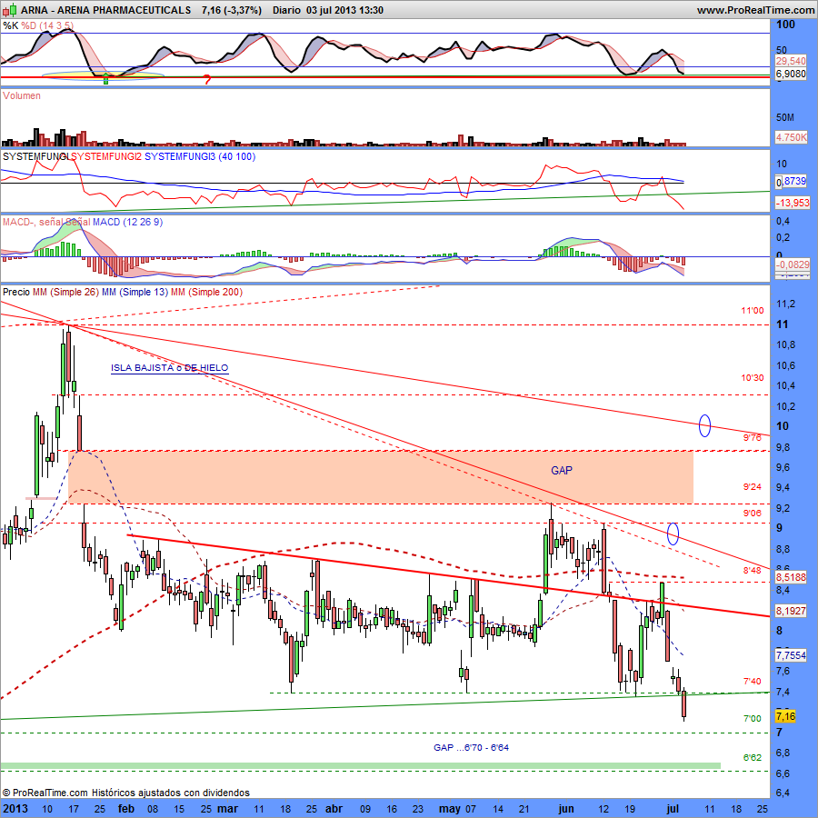Click the 10'30 resistance level label
Image resolution: width=818 pixels, height=818 pixels.
tap(753, 378)
